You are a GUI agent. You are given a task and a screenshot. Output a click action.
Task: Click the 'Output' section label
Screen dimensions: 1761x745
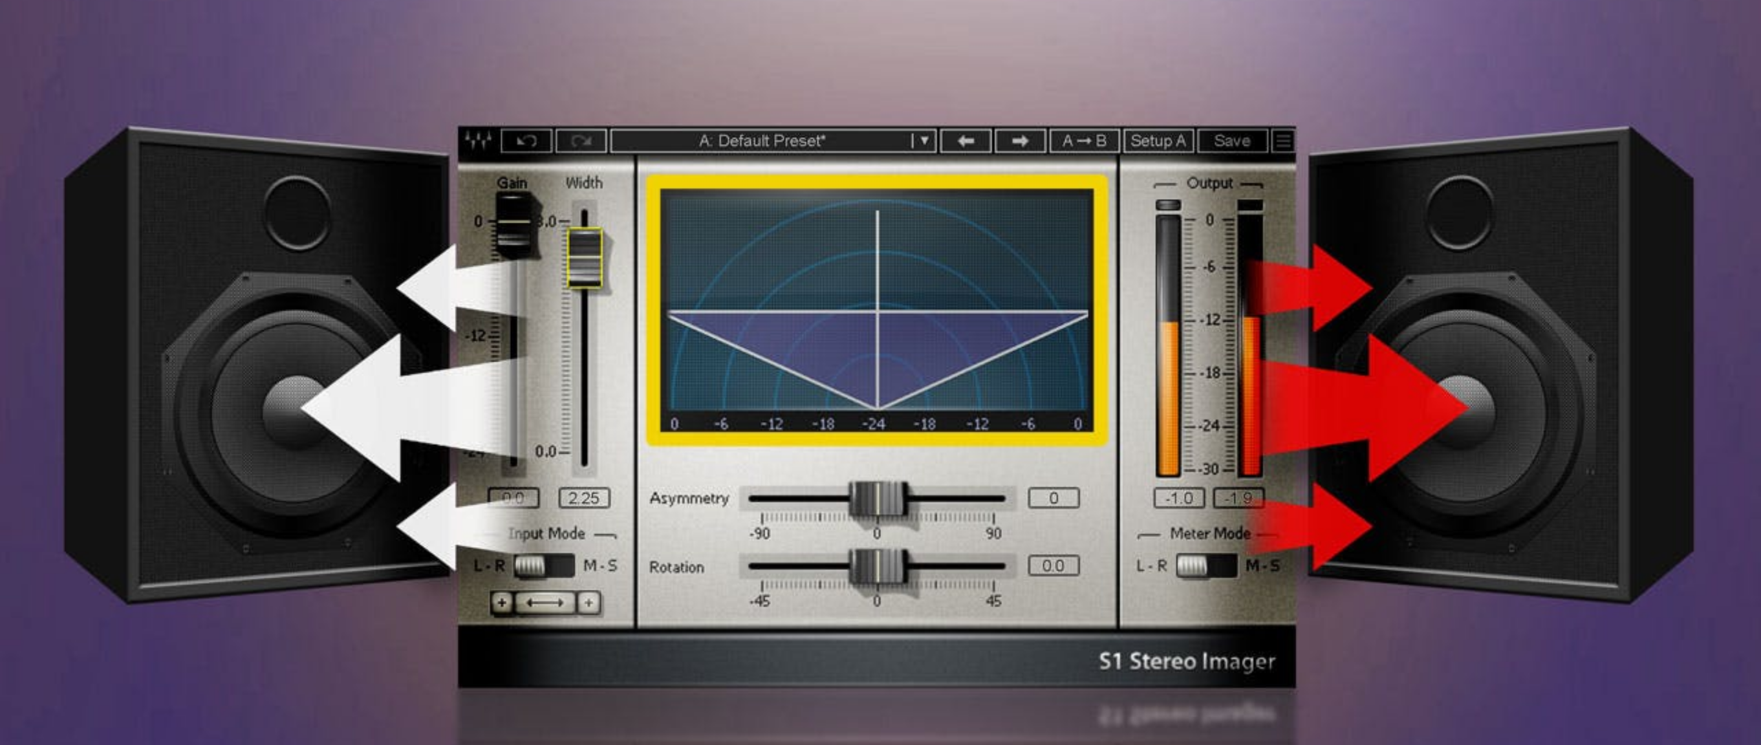(x=1210, y=184)
